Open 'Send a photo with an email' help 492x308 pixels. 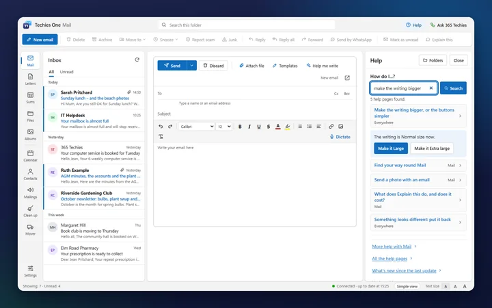tap(418, 180)
